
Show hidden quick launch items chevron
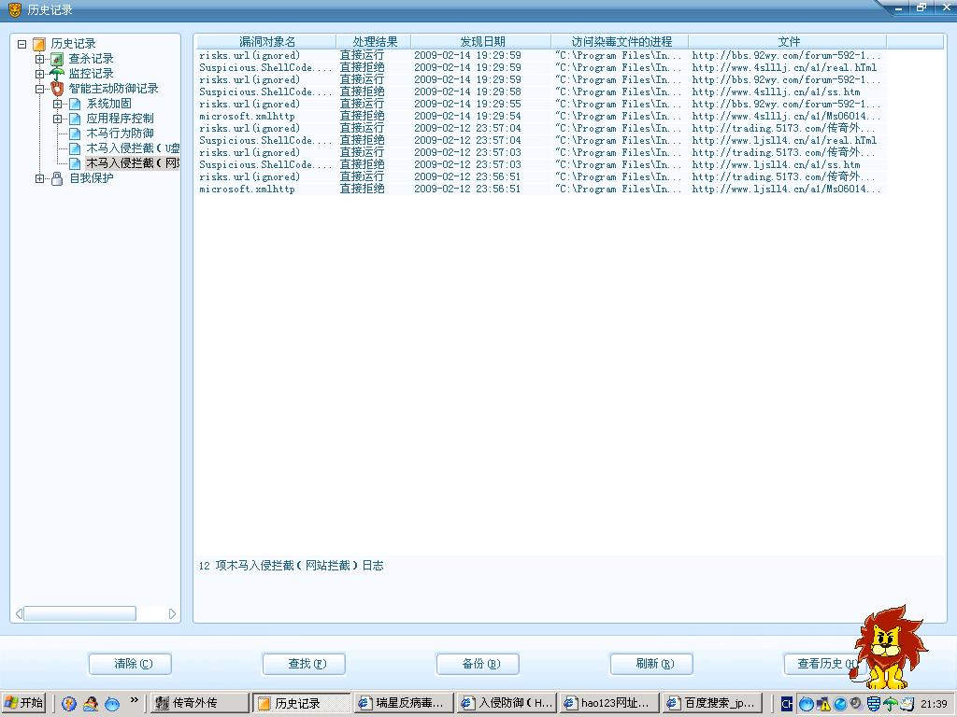(x=135, y=699)
